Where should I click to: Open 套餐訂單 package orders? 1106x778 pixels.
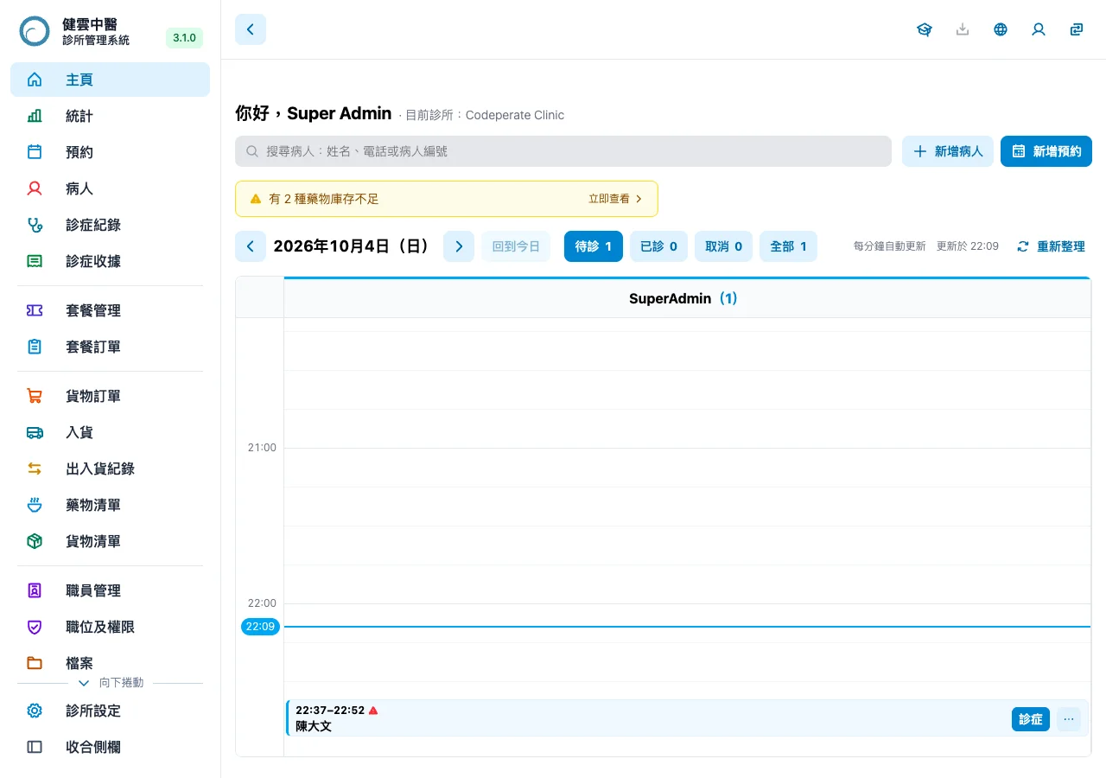pyautogui.click(x=110, y=347)
